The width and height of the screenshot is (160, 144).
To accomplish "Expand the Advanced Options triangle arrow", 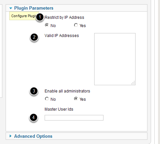I will click(11, 136).
